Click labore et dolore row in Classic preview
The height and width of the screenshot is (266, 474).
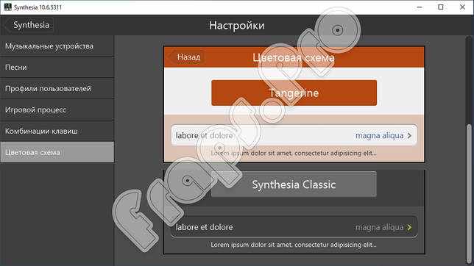pos(294,227)
